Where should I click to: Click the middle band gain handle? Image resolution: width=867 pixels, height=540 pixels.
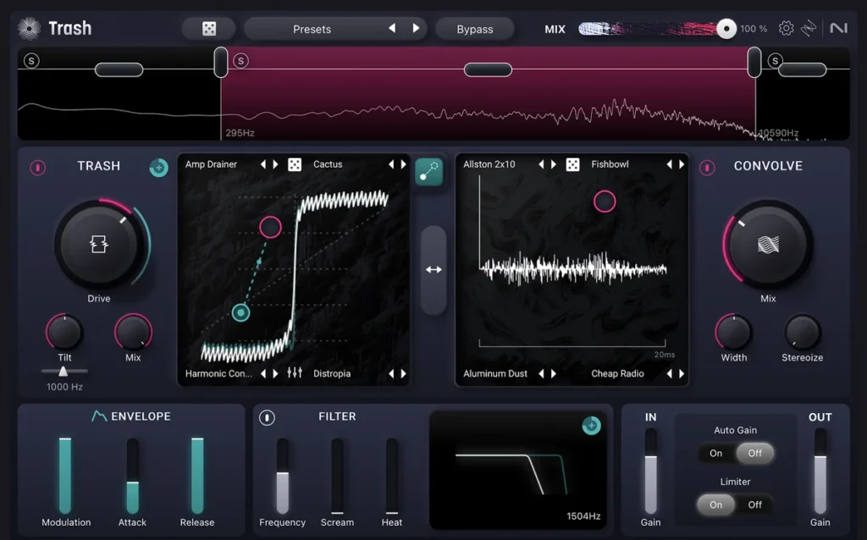(x=488, y=69)
